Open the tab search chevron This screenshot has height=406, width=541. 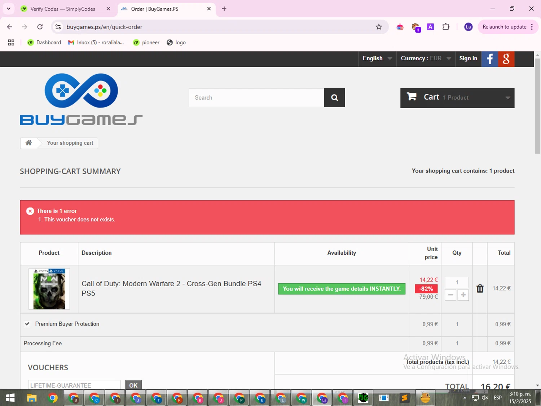click(9, 9)
